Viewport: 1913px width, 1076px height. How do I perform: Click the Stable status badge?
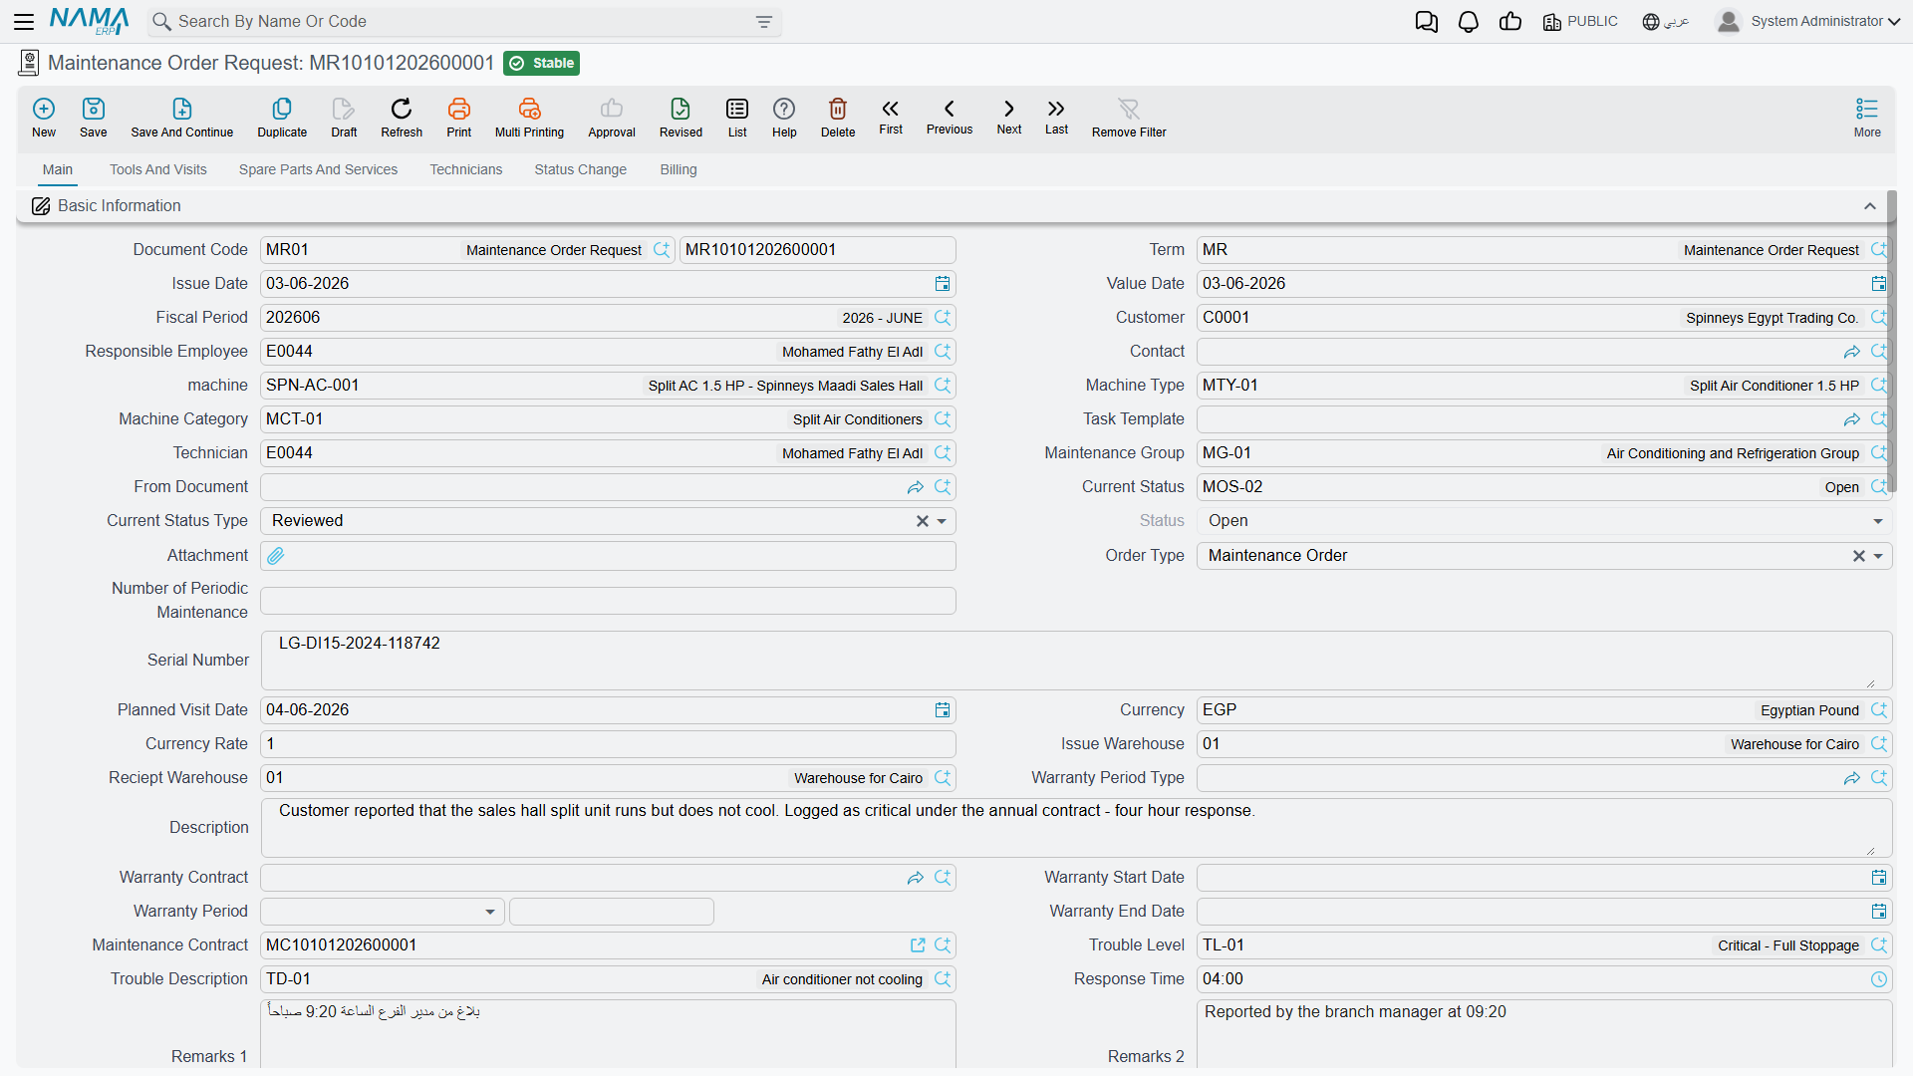(x=542, y=63)
